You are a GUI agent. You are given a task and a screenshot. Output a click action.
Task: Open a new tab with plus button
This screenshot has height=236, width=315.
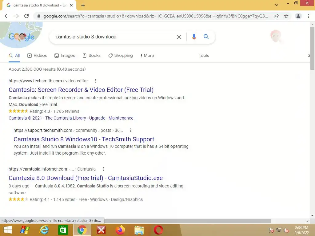83,5
